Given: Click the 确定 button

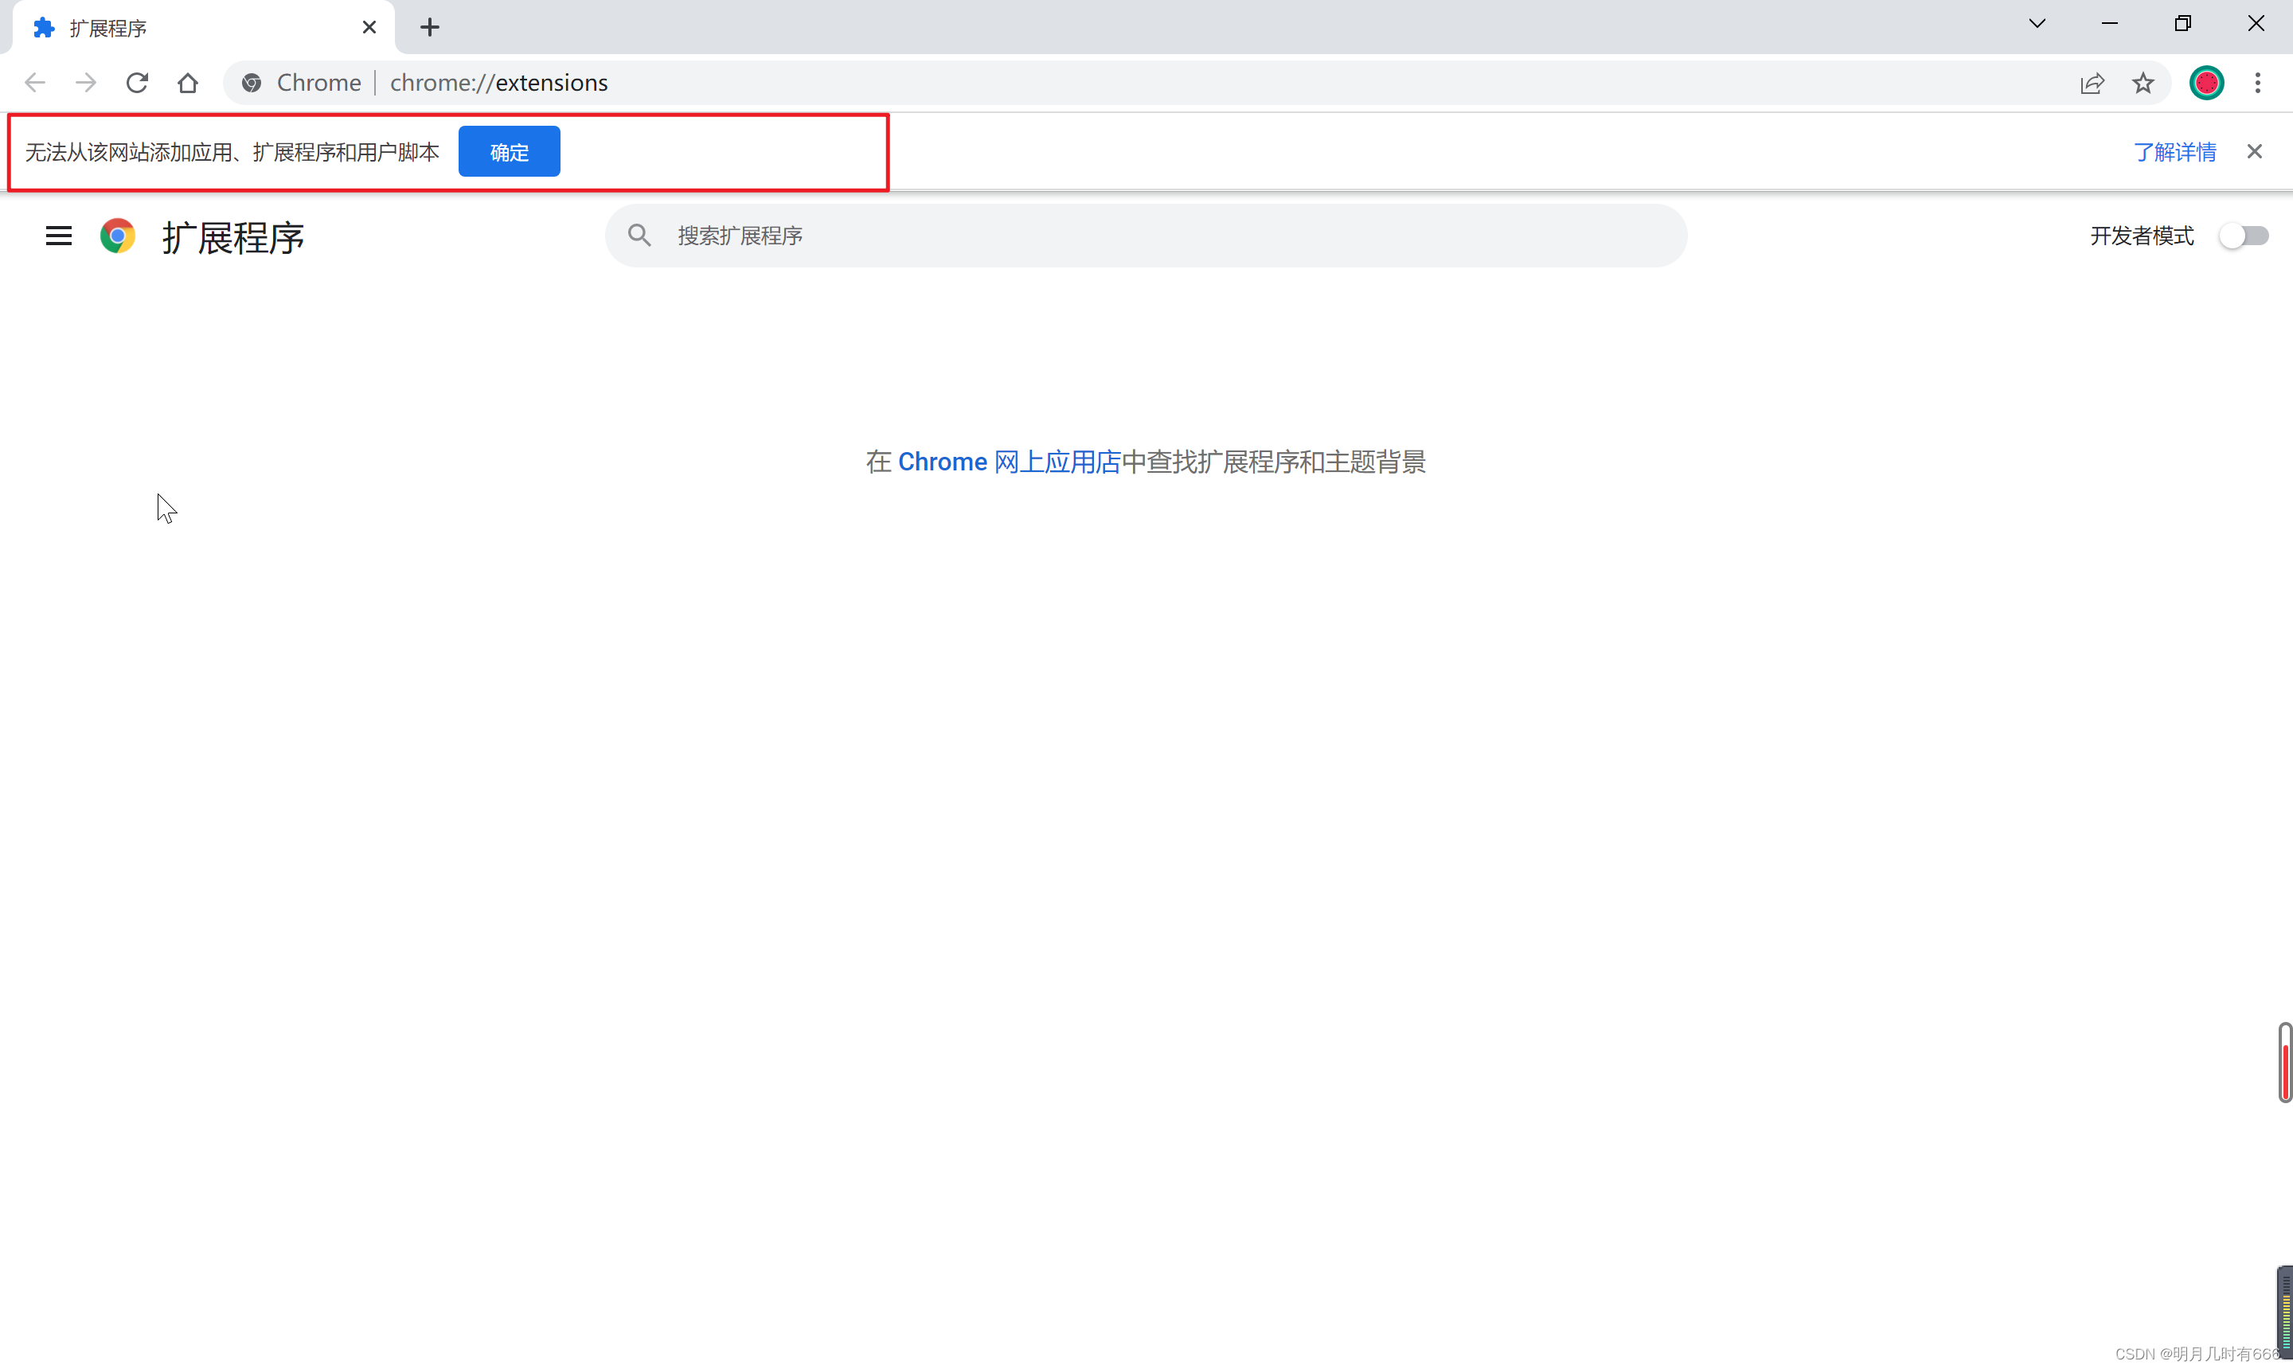Looking at the screenshot, I should pos(510,151).
